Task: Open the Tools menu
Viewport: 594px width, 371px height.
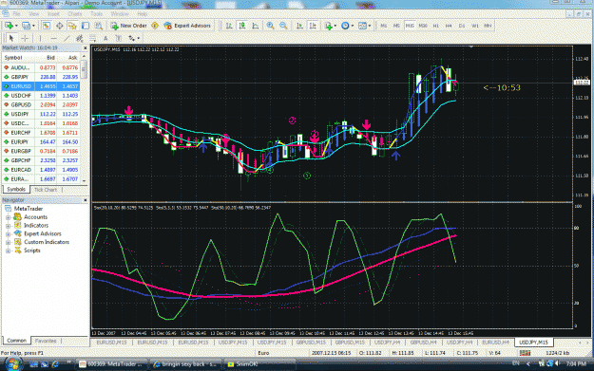Action: click(97, 14)
